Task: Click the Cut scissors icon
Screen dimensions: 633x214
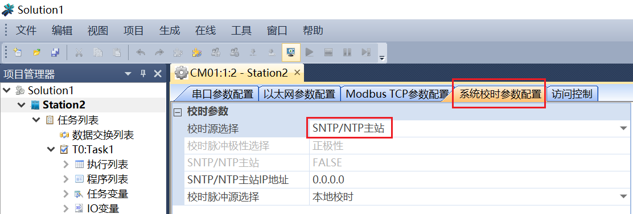Action: tap(79, 52)
